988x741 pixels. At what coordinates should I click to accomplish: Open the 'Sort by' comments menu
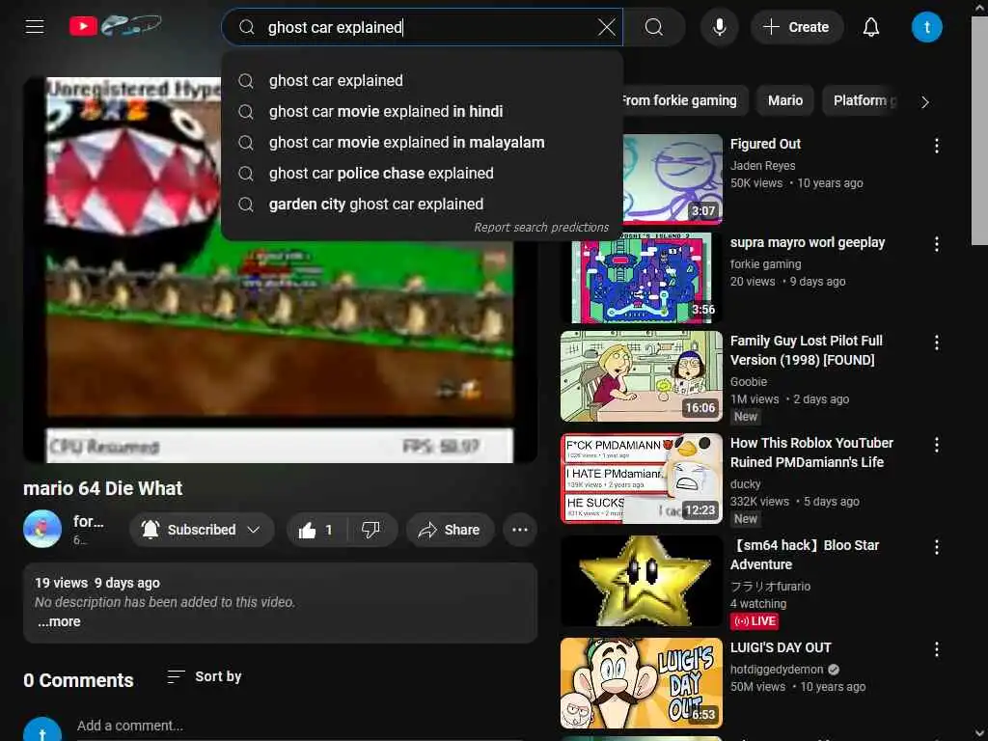(205, 676)
